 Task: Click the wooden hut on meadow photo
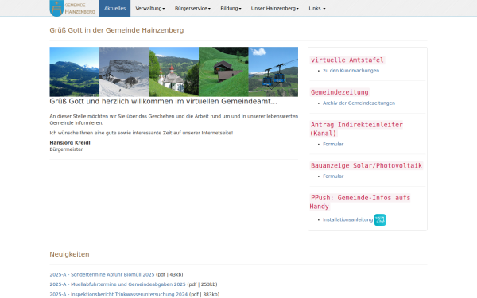[223, 72]
